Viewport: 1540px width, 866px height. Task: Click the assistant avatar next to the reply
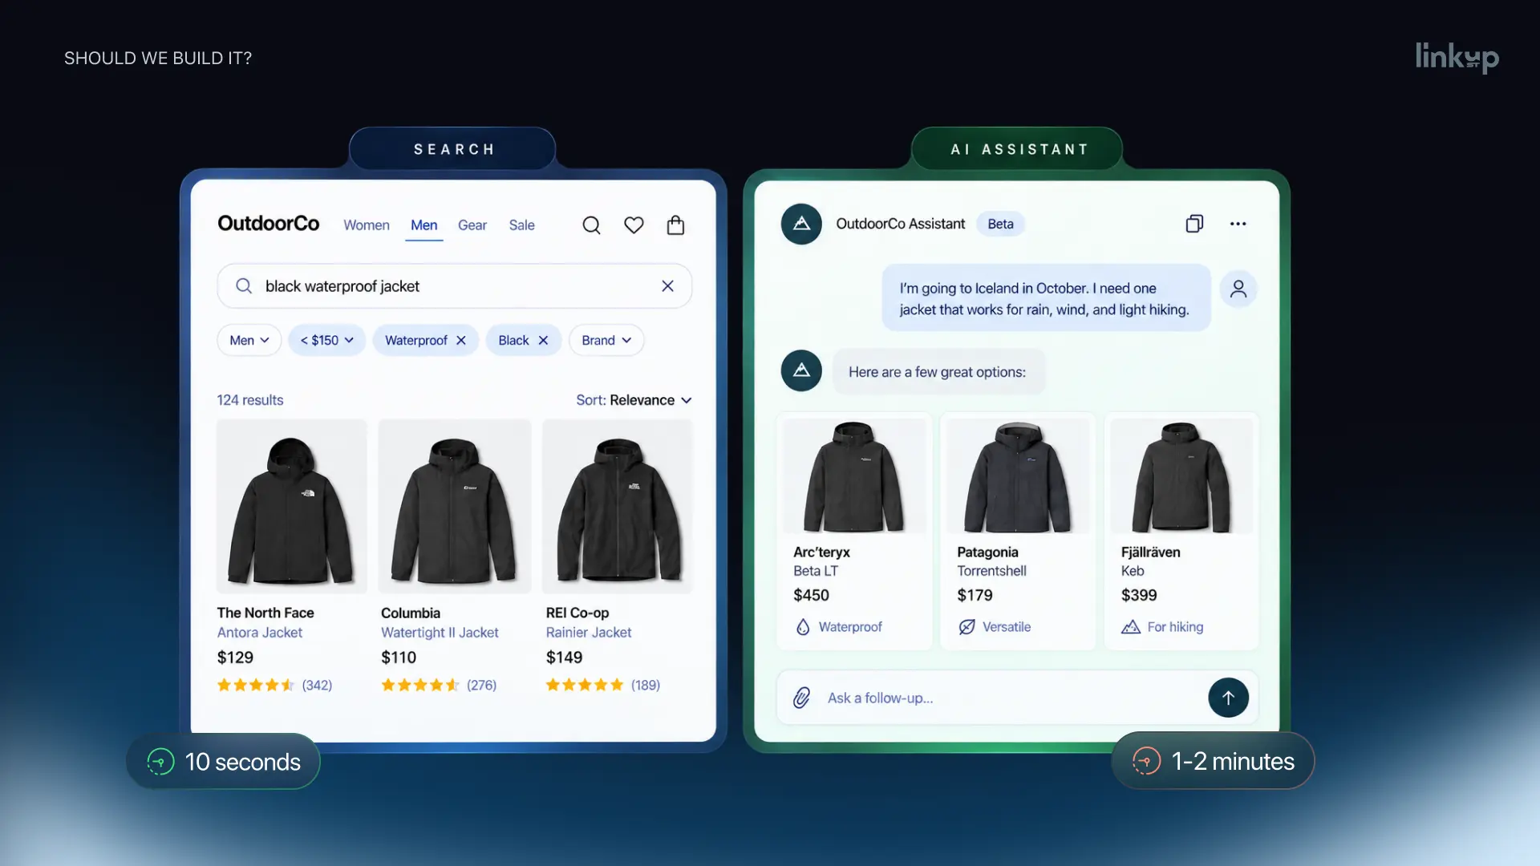pos(801,370)
